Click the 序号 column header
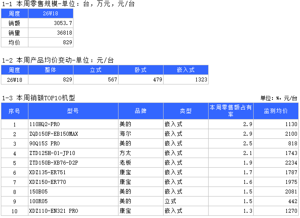This screenshot has height=218, width=300. point(14,111)
